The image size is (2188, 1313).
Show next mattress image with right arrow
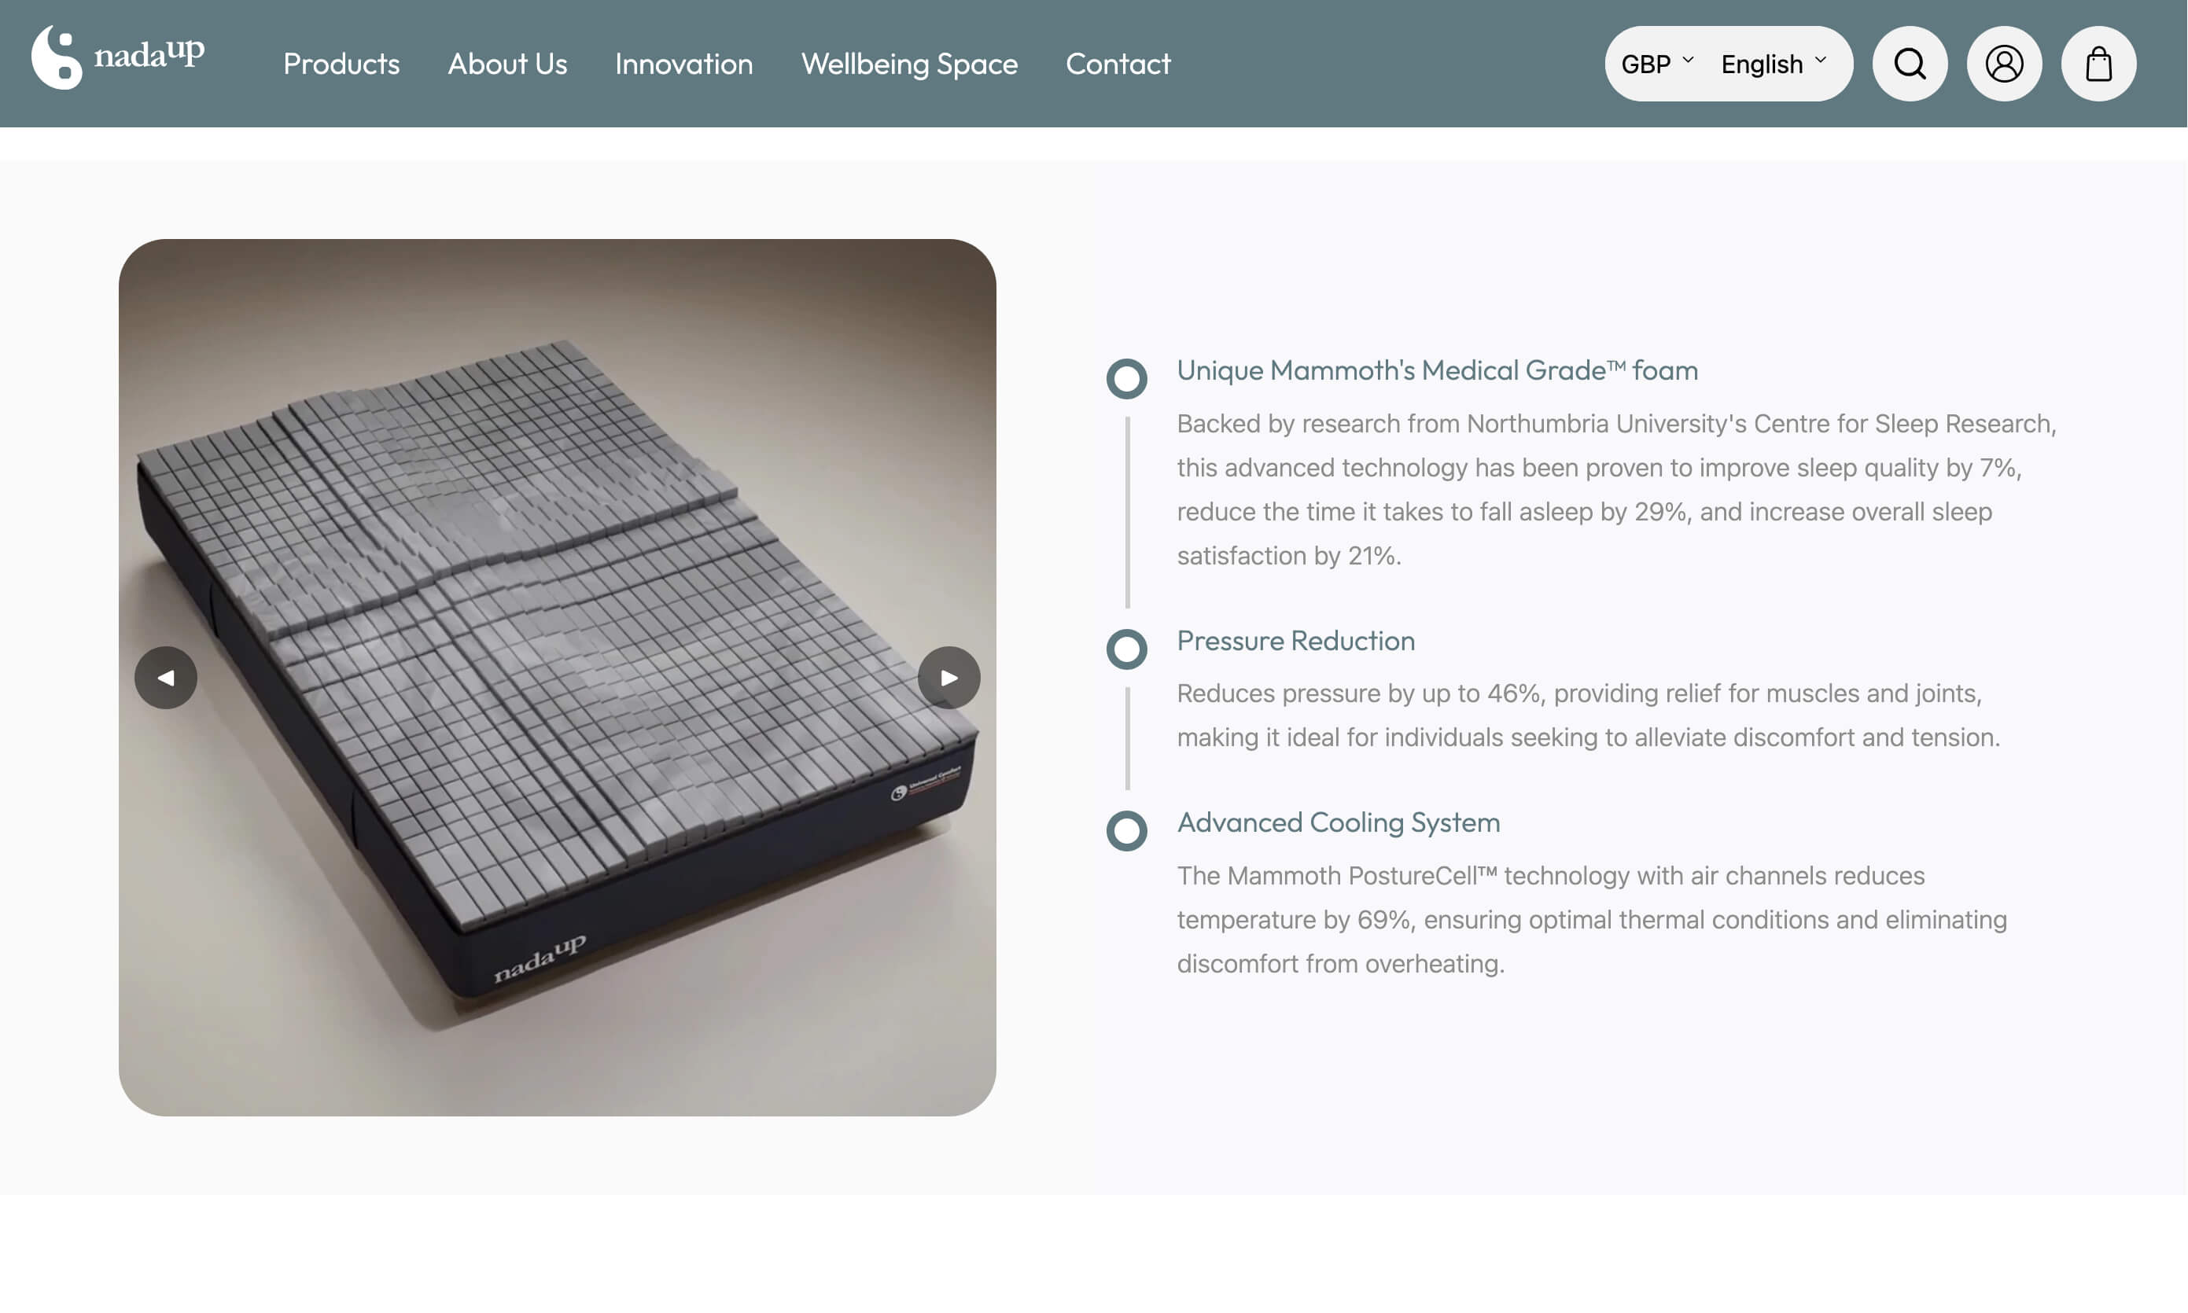click(x=949, y=678)
